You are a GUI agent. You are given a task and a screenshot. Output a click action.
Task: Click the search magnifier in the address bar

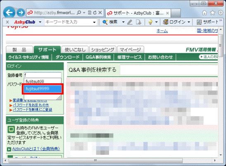(79, 13)
